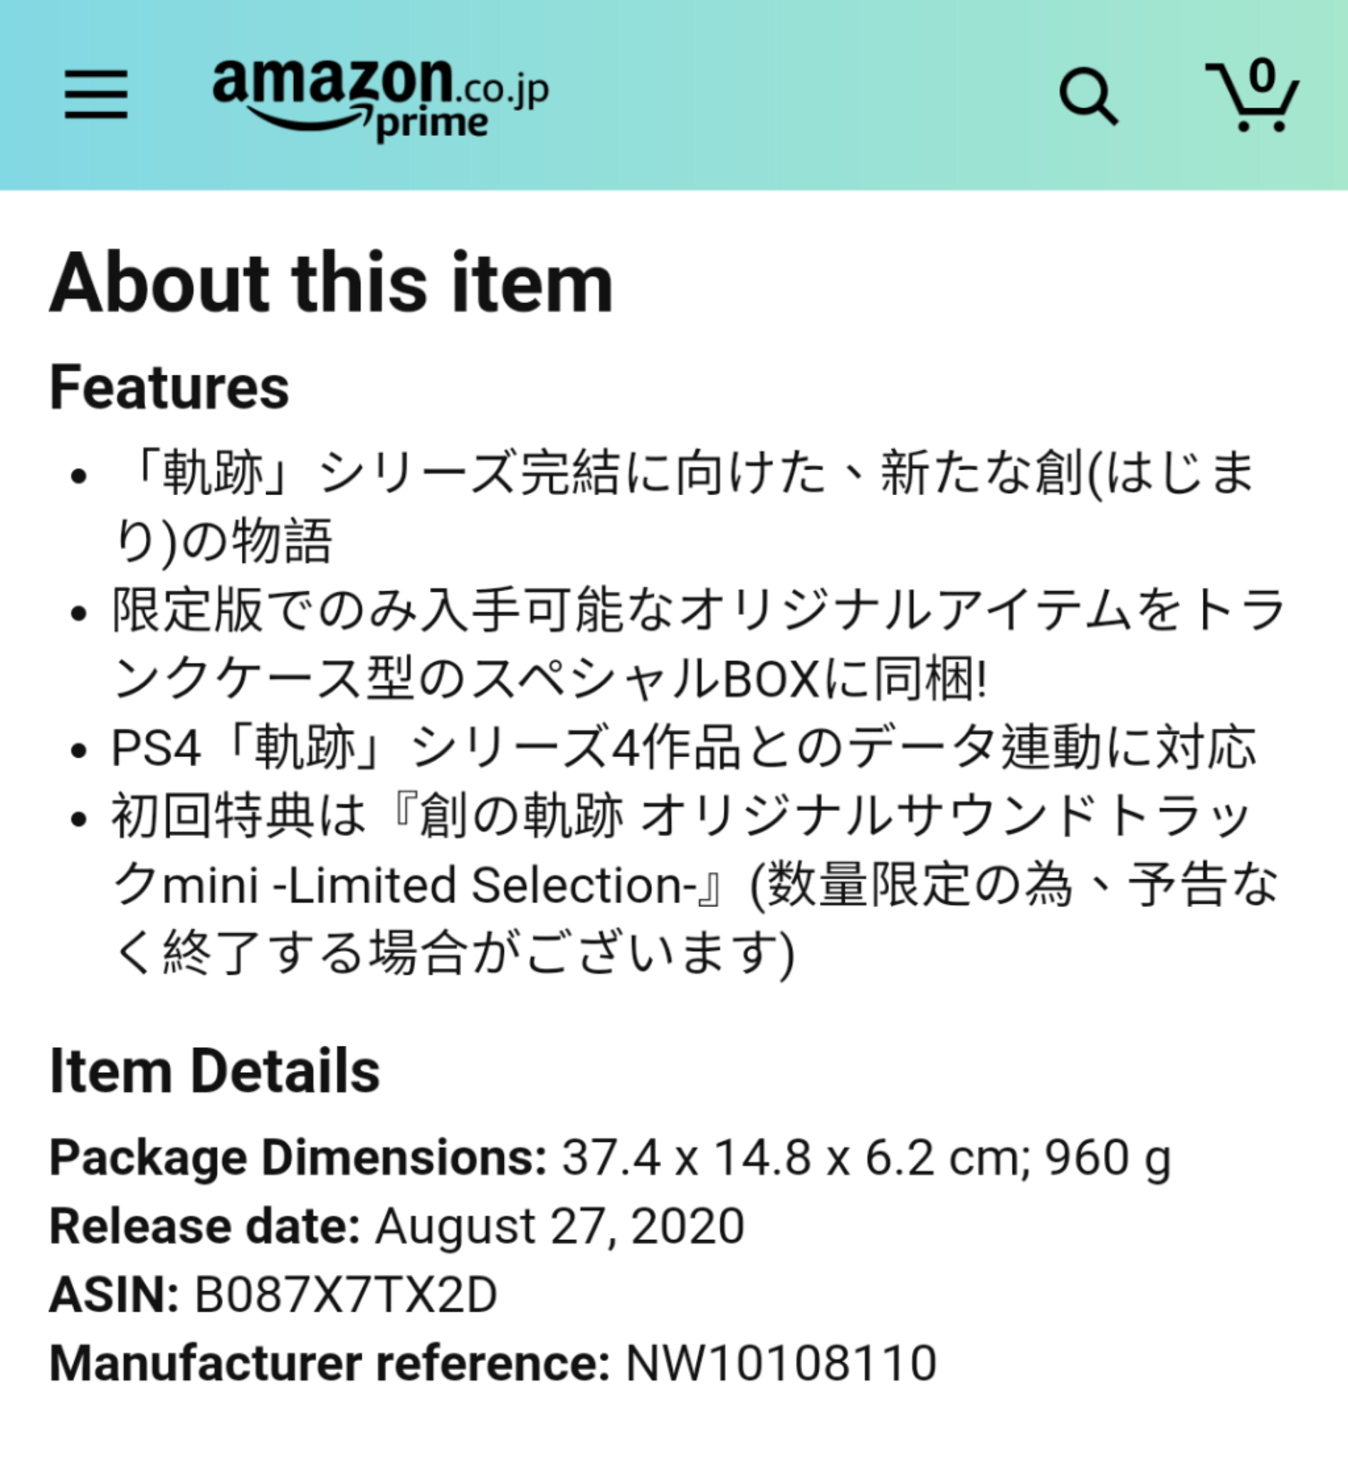This screenshot has width=1348, height=1457.
Task: Tap the dimensions value 37.4 x 14.8 x 6.2 cm
Action: coord(796,1158)
